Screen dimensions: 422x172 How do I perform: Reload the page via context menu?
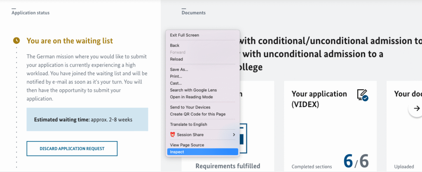(x=203, y=59)
